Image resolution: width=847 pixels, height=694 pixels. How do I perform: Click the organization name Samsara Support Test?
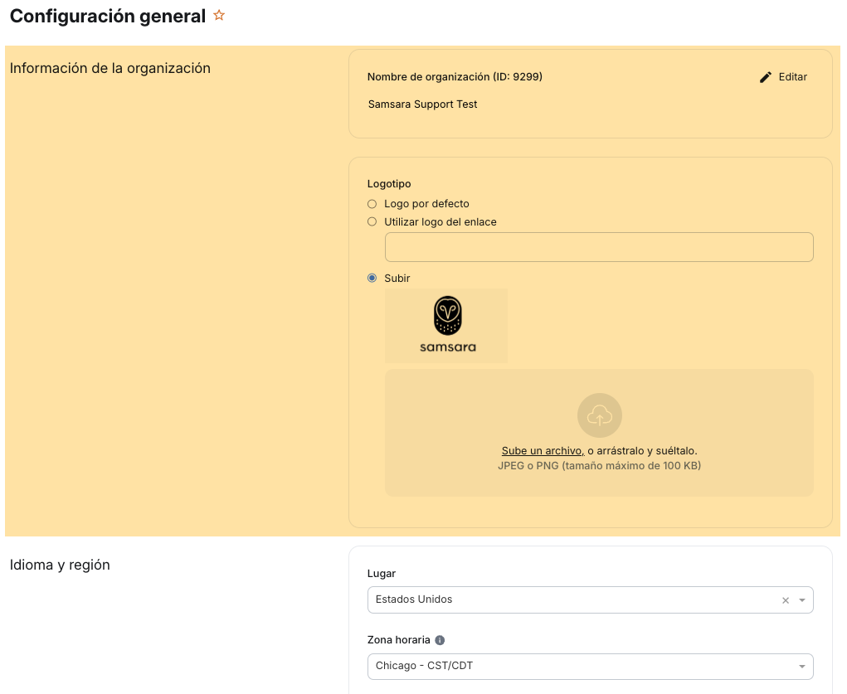tap(422, 104)
